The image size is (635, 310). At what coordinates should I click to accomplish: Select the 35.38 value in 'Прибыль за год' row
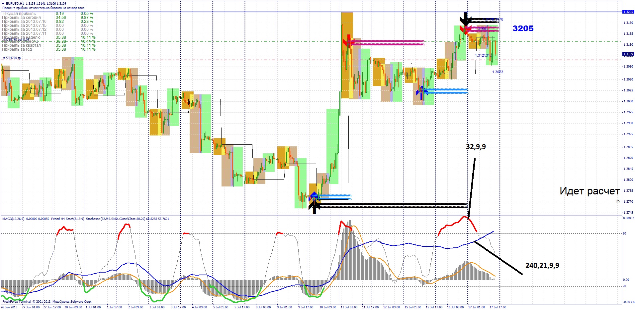pos(61,49)
